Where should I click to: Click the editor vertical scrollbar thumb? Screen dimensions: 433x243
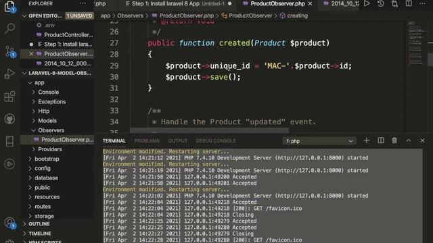click(430, 59)
